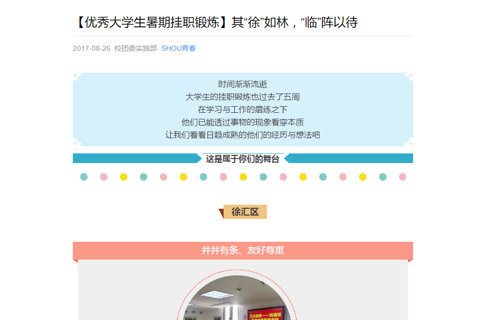Open the SHOU青春 account link
This screenshot has height=320, width=489.
pos(178,49)
